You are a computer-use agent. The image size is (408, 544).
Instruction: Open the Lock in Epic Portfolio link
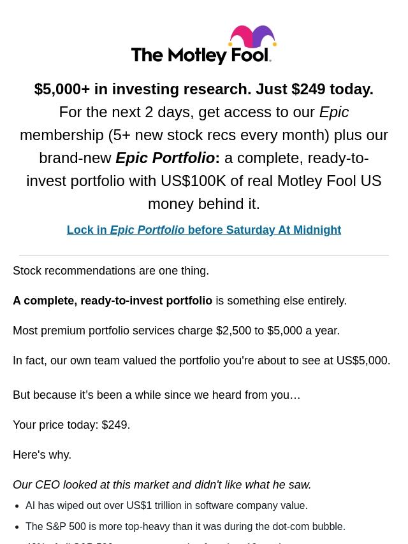point(203,230)
